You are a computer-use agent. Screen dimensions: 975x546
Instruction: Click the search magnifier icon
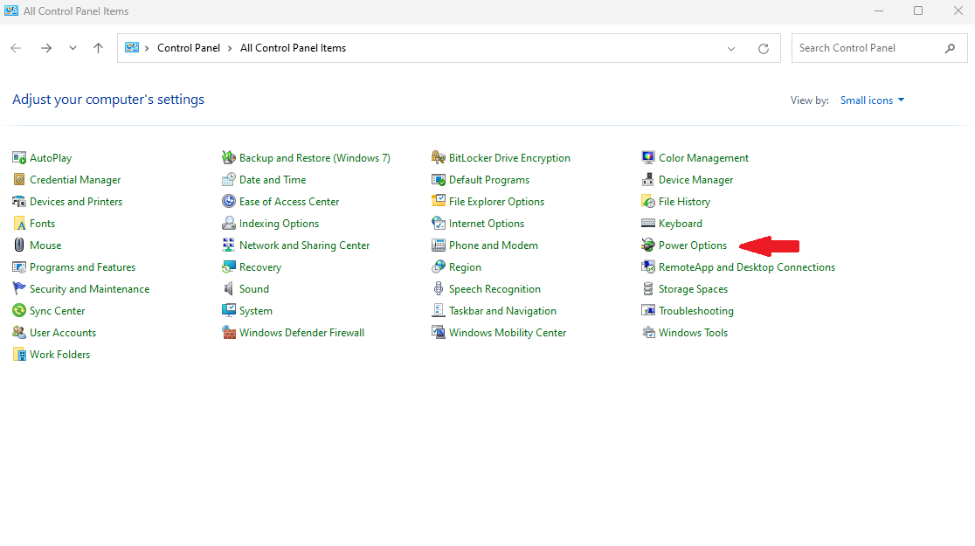point(950,48)
